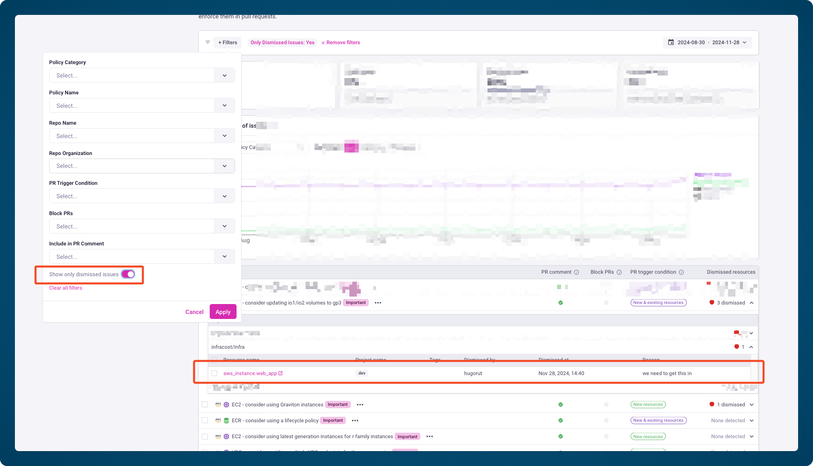Open three-dot menu for io1/io2 volumes policy

[378, 303]
